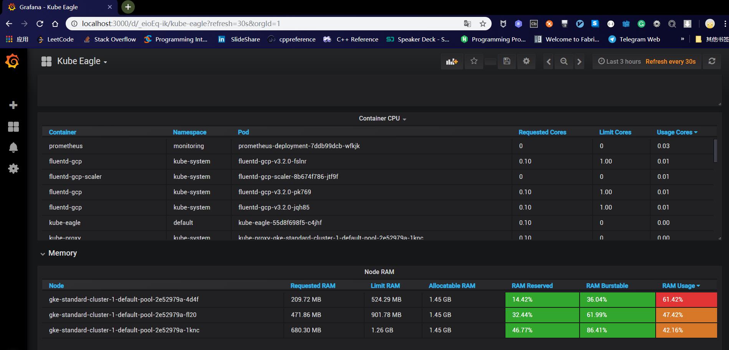Shift time range backward with left arrow
Screen dimensions: 729x350
(548, 61)
